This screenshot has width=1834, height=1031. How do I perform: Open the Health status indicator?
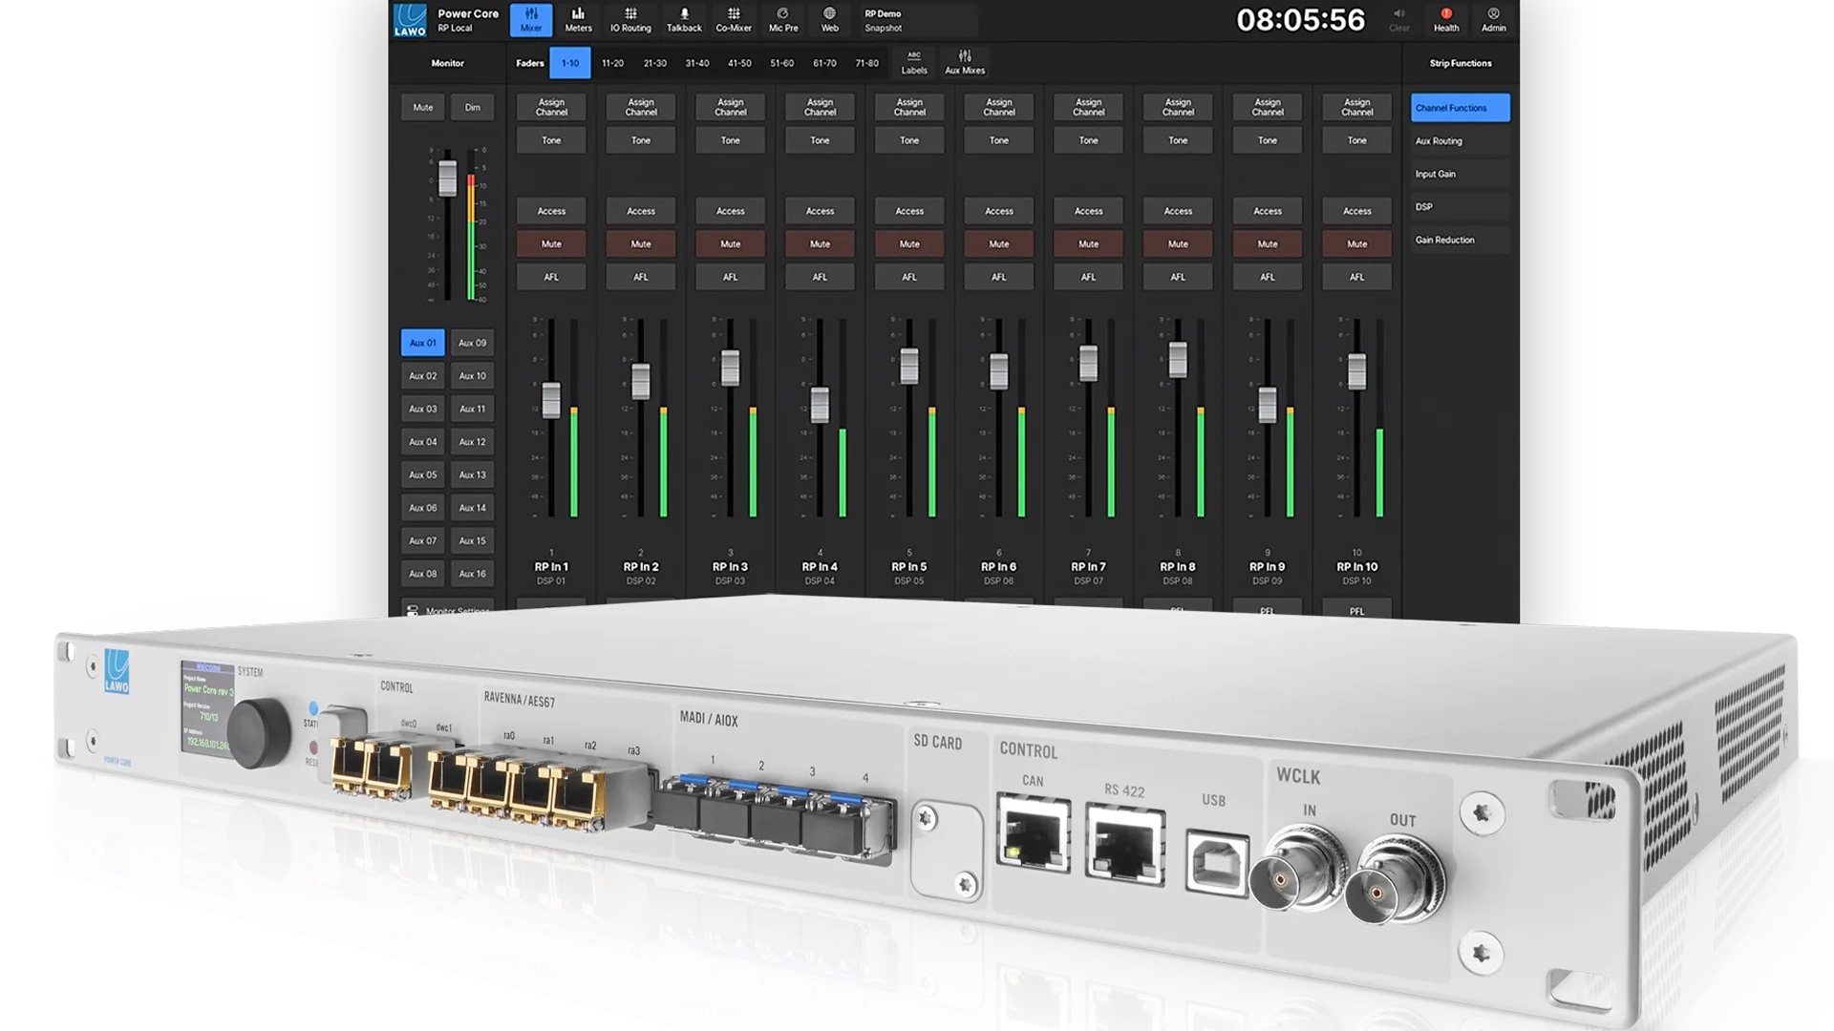[1446, 20]
